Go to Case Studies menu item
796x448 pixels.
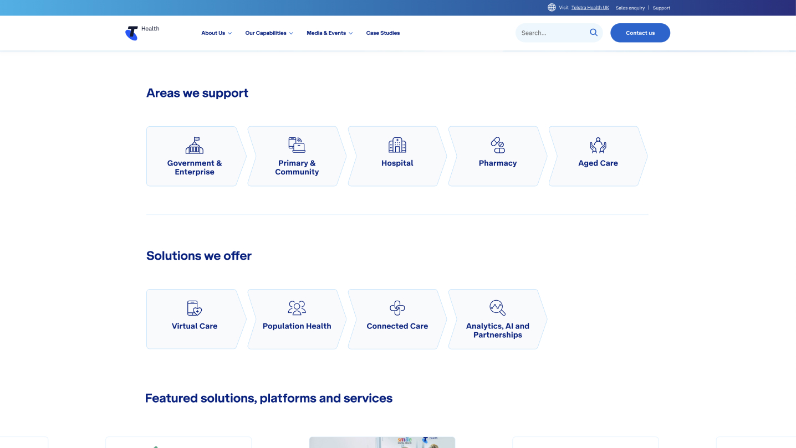[x=382, y=33]
